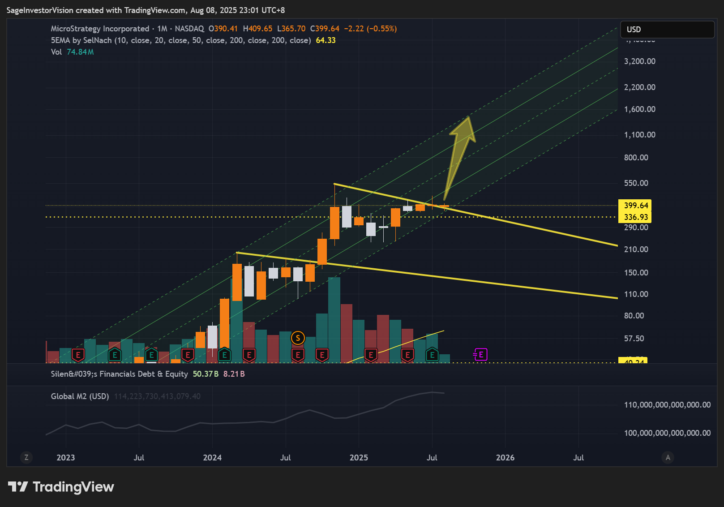Click the change value −2.22 (−0.55%)
The image size is (724, 507).
[x=370, y=29]
